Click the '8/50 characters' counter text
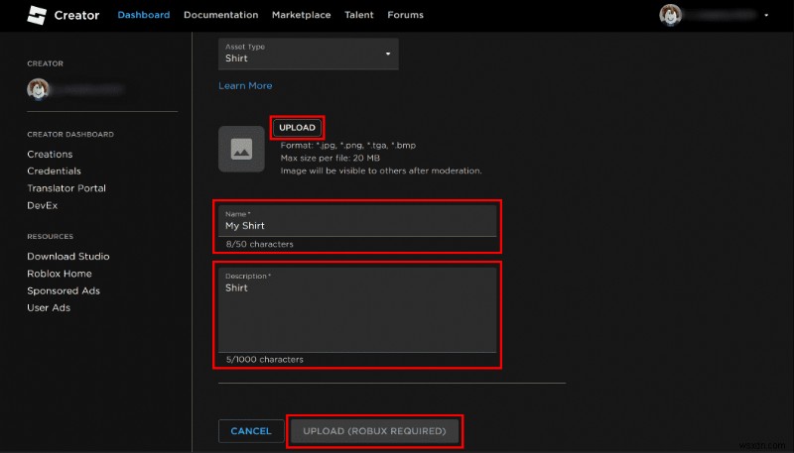 tap(259, 244)
